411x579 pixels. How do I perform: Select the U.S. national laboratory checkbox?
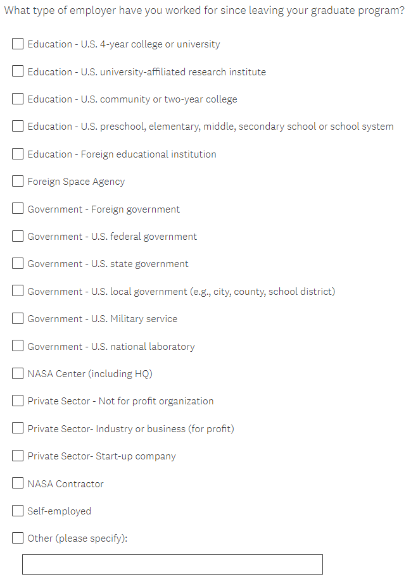(x=18, y=346)
